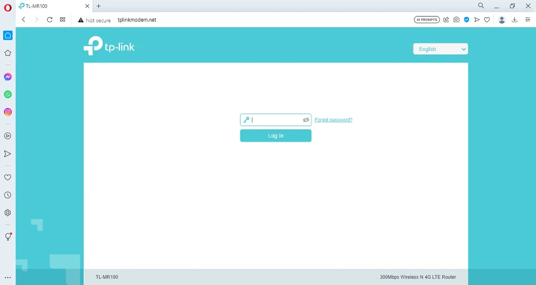Close the TL-MR100 tab
The image size is (536, 285).
(87, 6)
